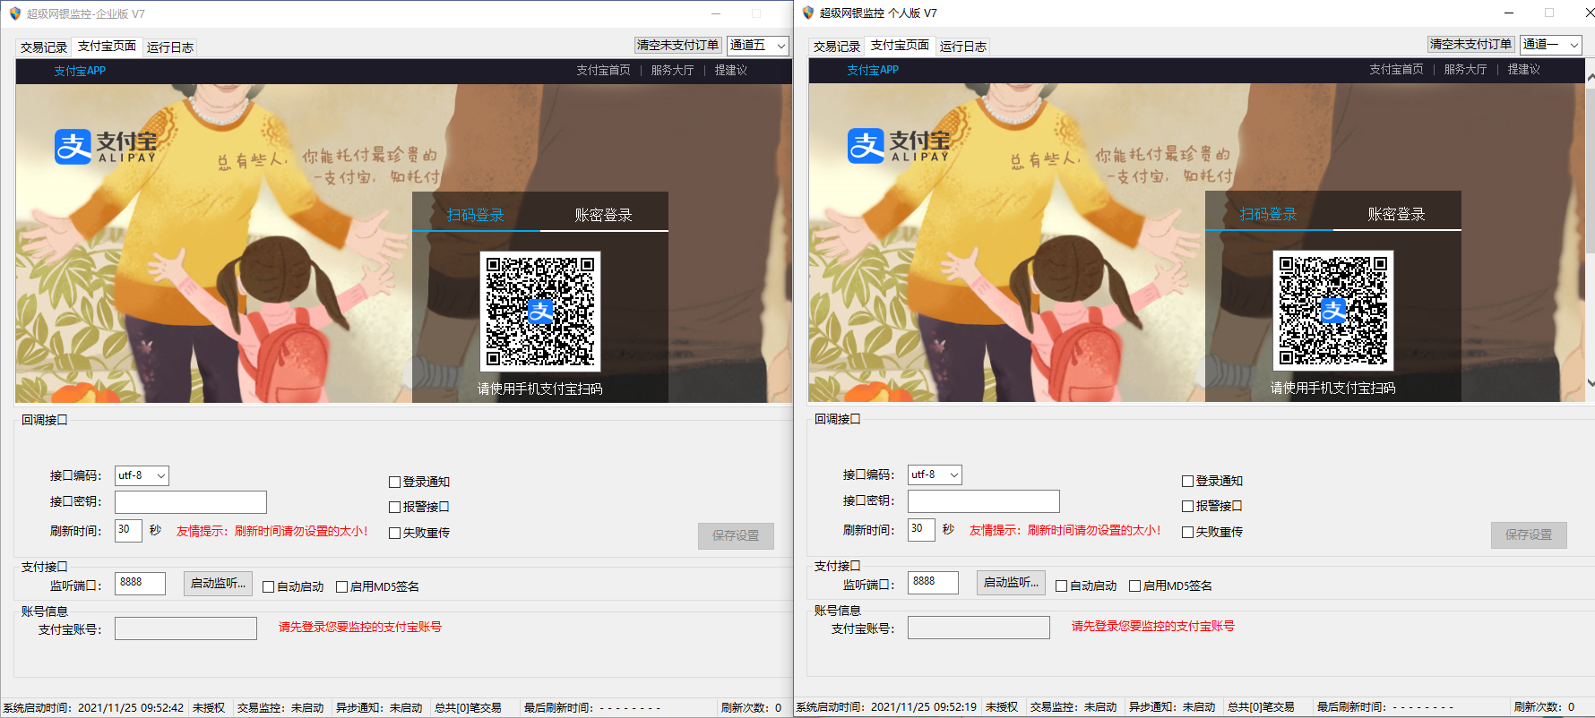Focus 接口密钥 field in Enterprise window
The height and width of the screenshot is (718, 1595).
(x=191, y=502)
